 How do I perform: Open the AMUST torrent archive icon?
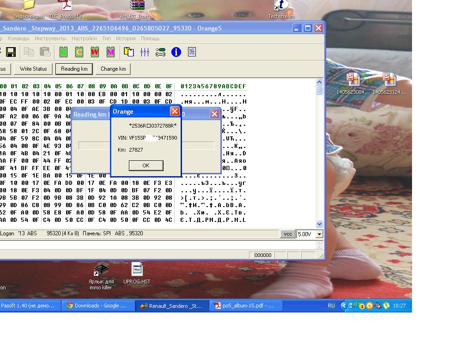pos(137,9)
